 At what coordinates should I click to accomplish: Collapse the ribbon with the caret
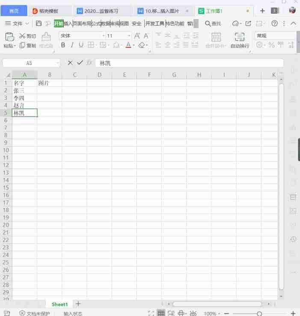294,24
